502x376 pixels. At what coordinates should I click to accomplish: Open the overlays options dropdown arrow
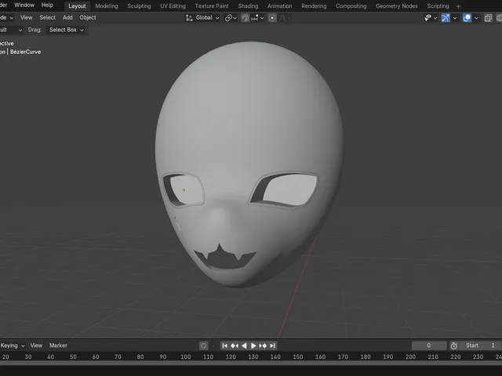coord(476,18)
